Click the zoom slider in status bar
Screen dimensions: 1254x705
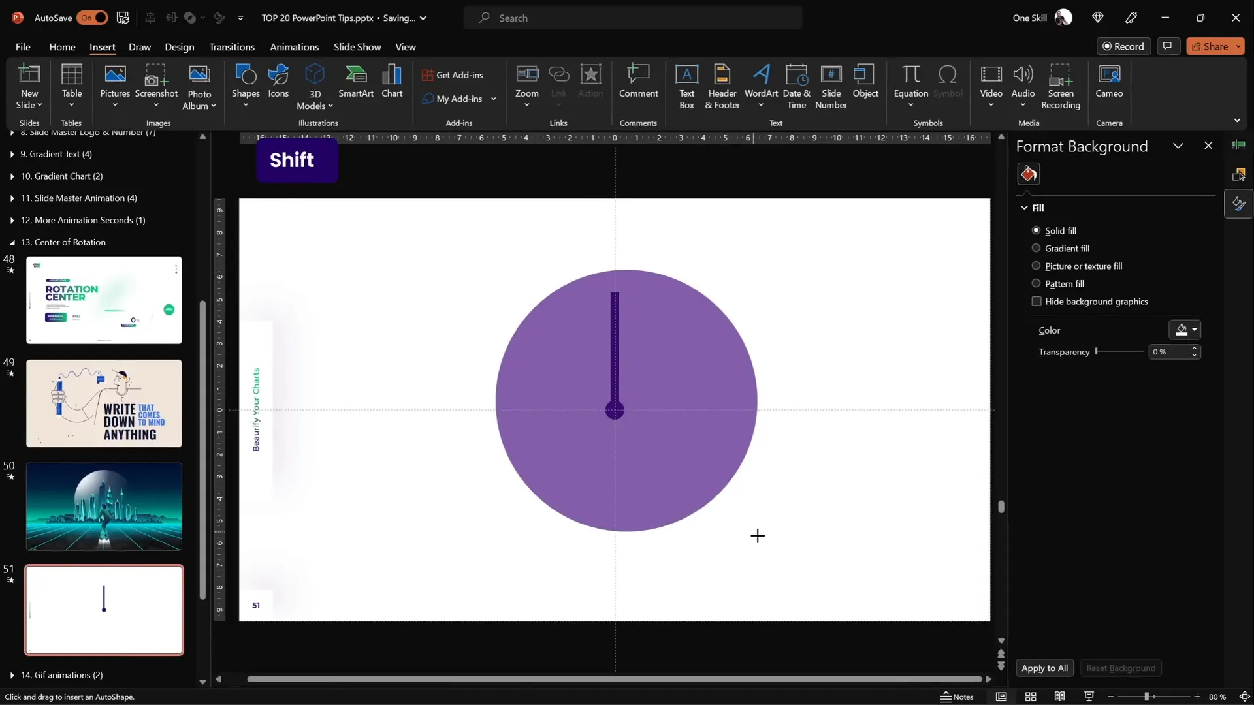pos(1153,697)
